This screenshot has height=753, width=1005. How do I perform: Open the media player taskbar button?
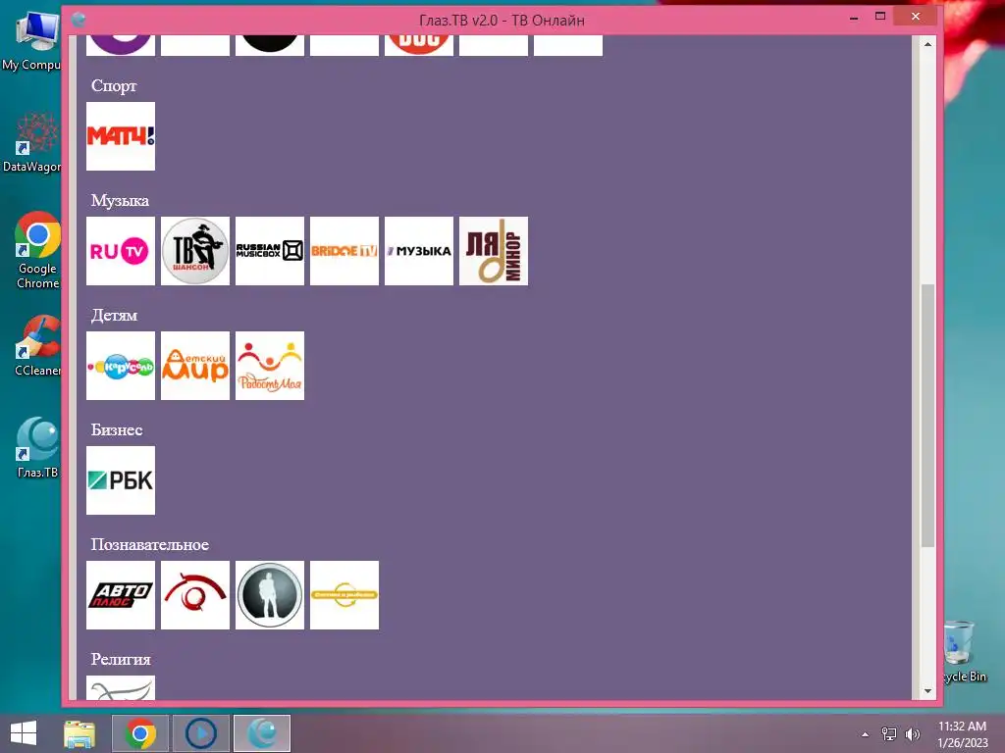pyautogui.click(x=200, y=733)
